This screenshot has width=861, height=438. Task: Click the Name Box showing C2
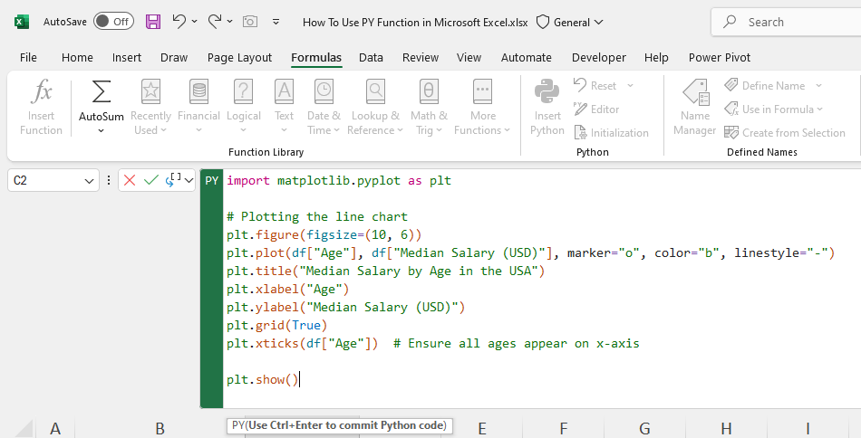point(53,180)
